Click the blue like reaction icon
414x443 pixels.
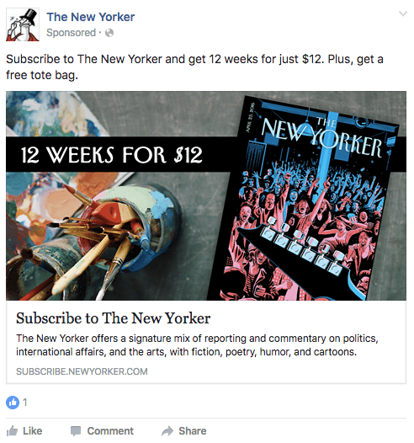click(x=13, y=402)
